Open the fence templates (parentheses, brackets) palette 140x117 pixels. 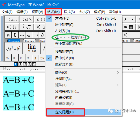pos(12,27)
